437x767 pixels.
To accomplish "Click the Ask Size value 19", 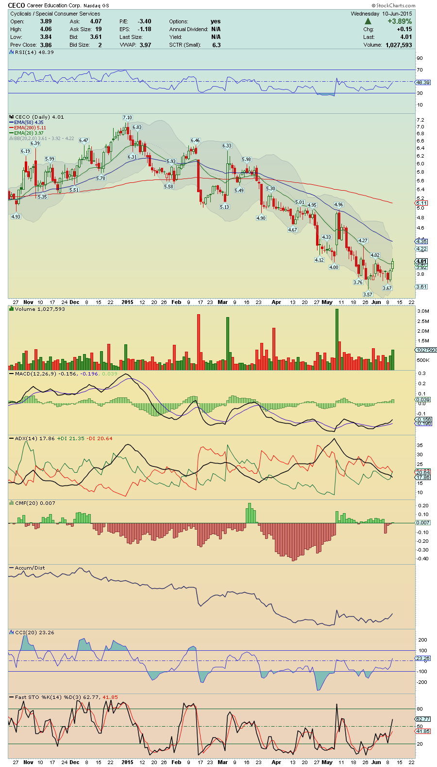I will click(x=99, y=29).
